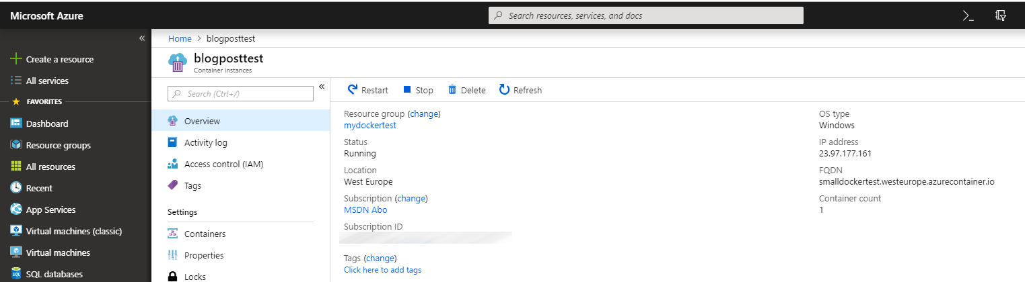Viewport: 1025px width, 282px height.
Task: Click the Properties bars icon
Action: (172, 255)
